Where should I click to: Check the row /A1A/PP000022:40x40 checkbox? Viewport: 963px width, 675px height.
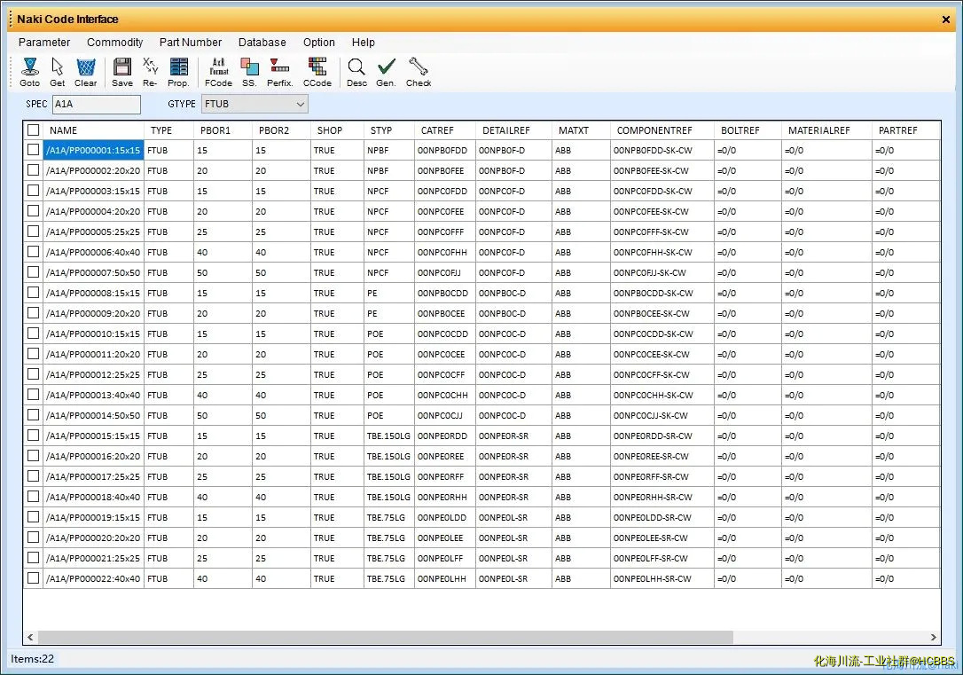tap(33, 578)
